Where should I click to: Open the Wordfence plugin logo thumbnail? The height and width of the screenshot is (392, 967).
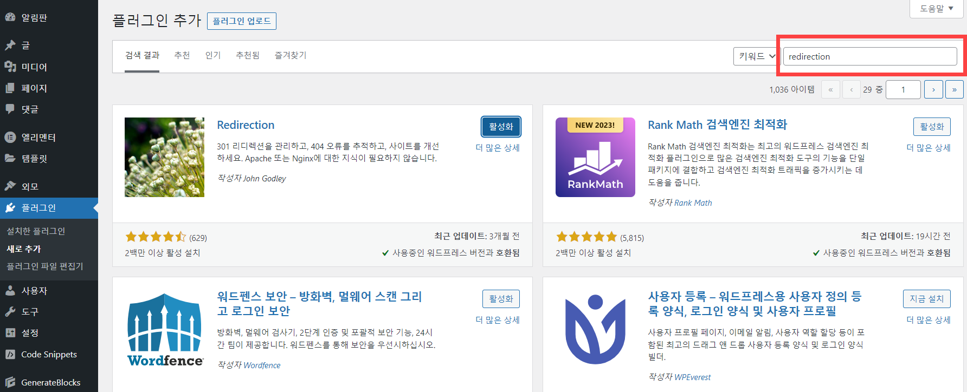tap(164, 330)
